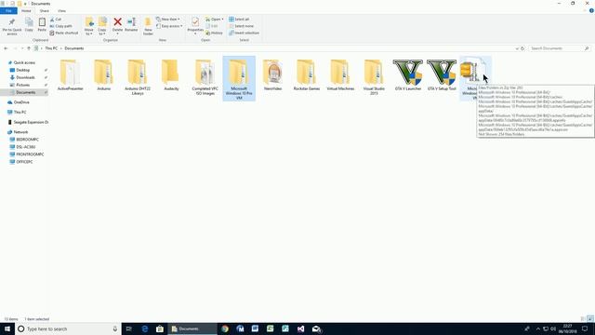Select Microsoft Windows 10 Pro VM folder
Image resolution: width=595 pixels, height=335 pixels.
(239, 79)
